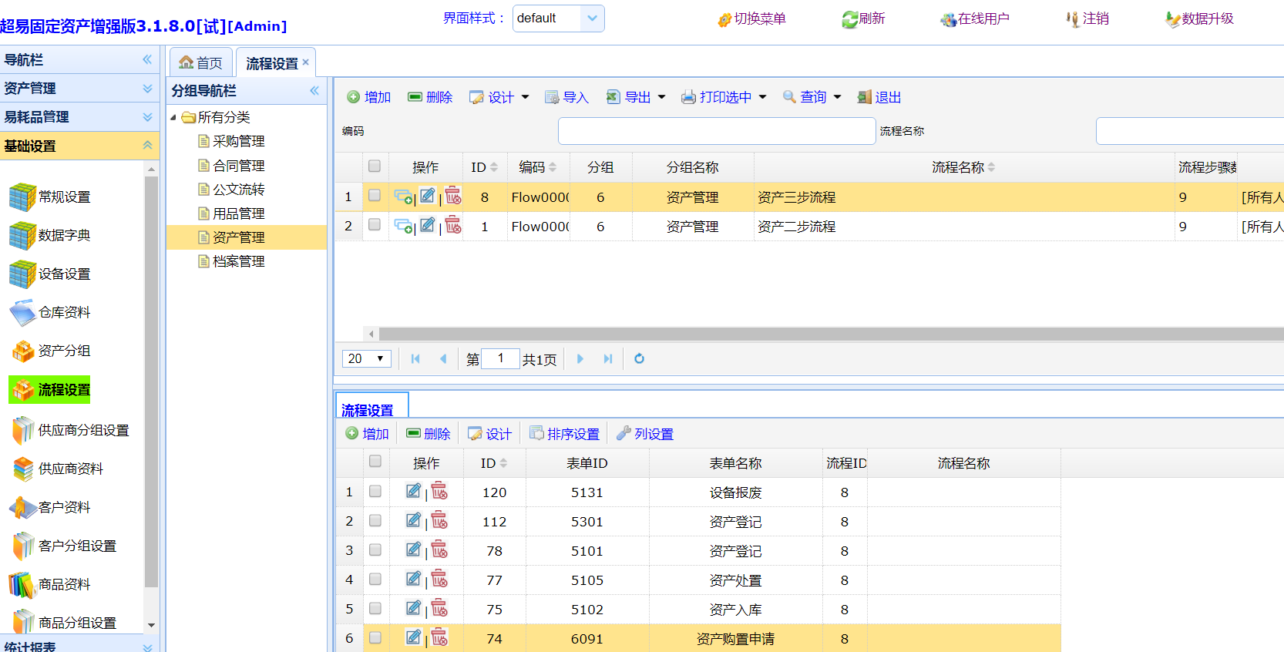The width and height of the screenshot is (1284, 652).
Task: Collapse the 所有分类 tree node
Action: click(x=173, y=117)
